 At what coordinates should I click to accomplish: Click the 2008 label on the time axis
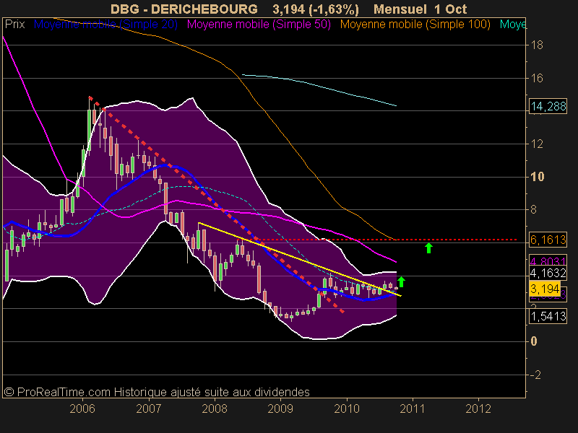(x=215, y=408)
